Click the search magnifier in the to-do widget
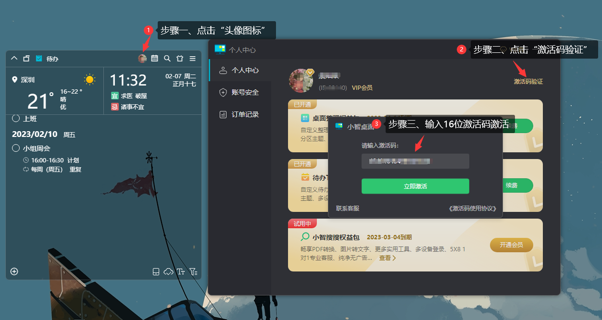602x320 pixels. 167,58
